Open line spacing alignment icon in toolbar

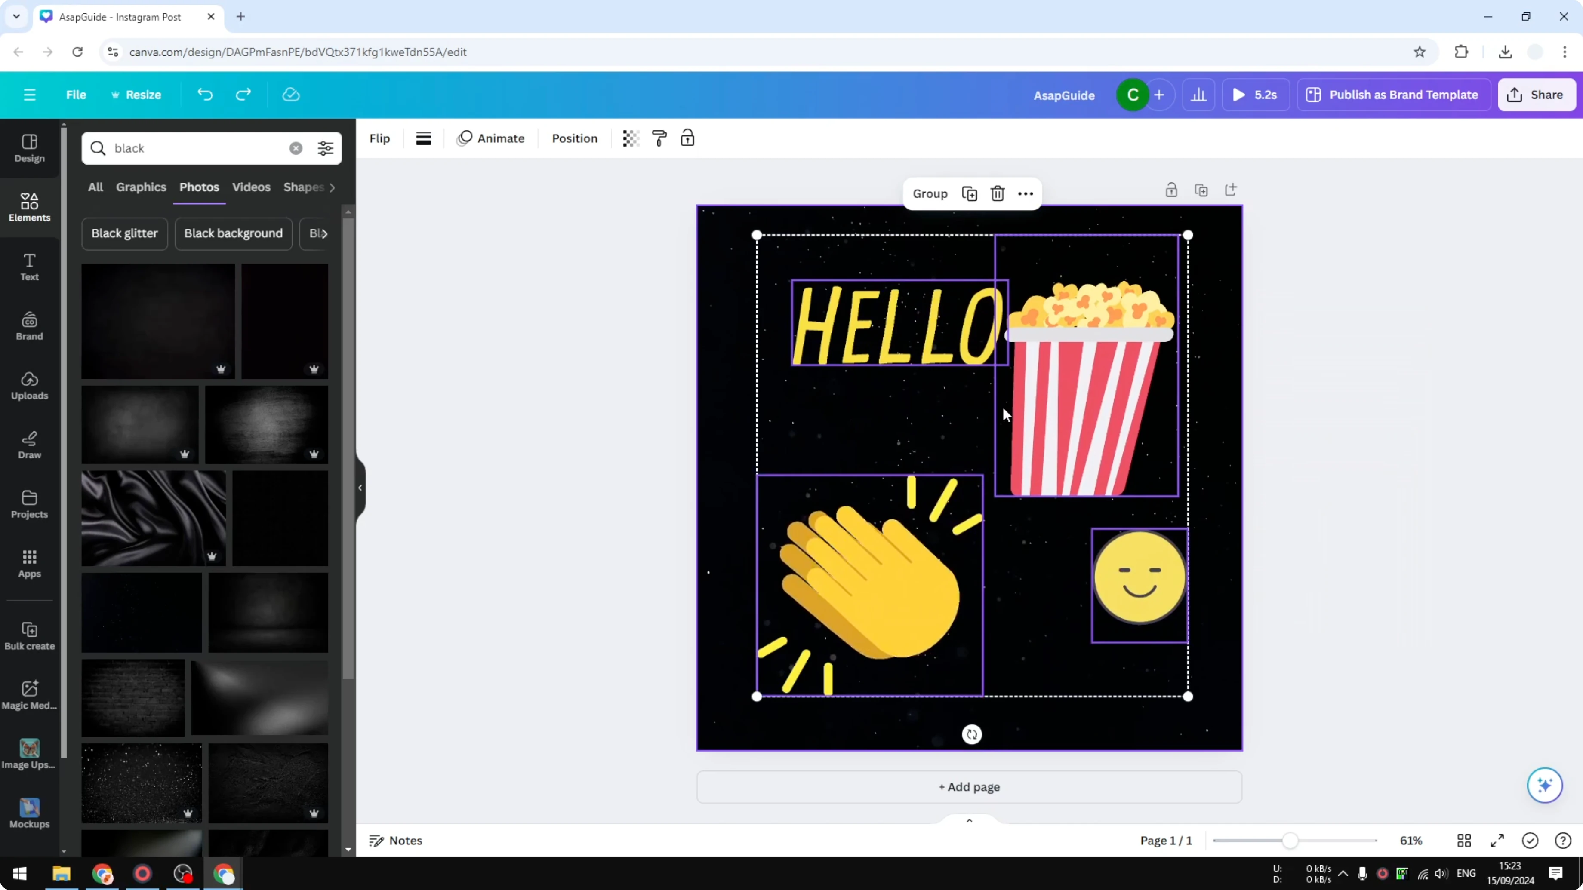pos(423,138)
